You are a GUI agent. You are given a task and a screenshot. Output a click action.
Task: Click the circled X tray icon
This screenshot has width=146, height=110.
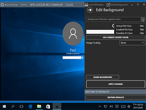tap(129, 106)
